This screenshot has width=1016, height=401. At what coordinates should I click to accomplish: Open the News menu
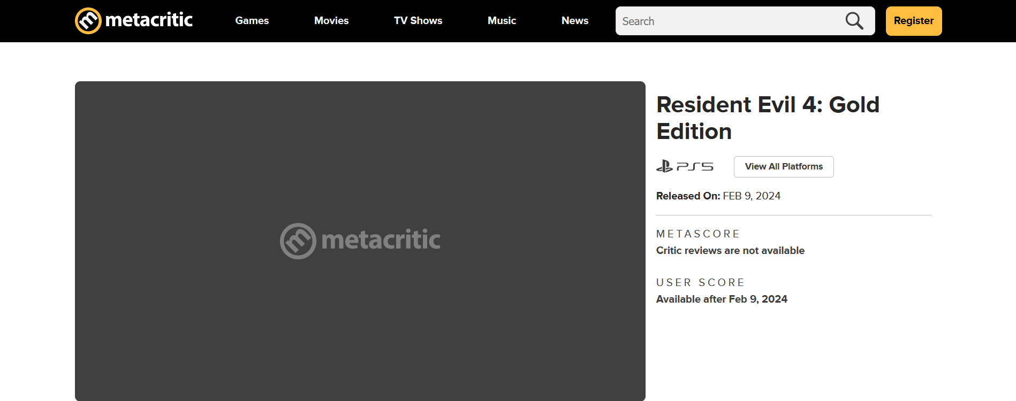click(x=575, y=21)
